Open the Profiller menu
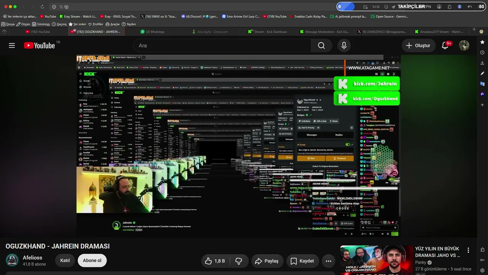Screen dimensions: 488x275 (96, 24)
